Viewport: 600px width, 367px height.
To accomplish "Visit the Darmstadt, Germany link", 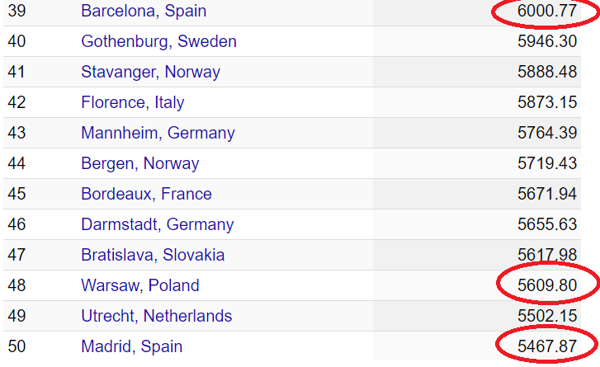I will coord(157,225).
